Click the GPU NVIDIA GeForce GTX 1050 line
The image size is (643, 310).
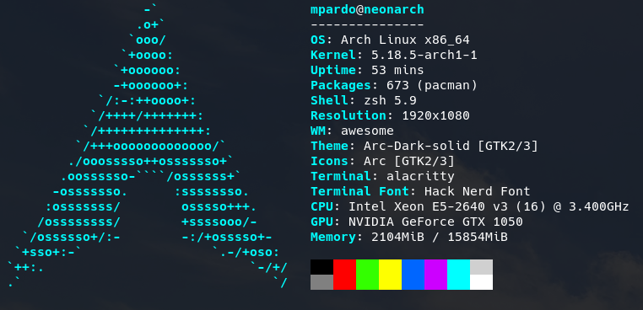(x=417, y=222)
